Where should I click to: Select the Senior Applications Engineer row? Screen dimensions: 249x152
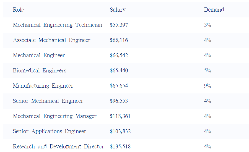click(126, 131)
